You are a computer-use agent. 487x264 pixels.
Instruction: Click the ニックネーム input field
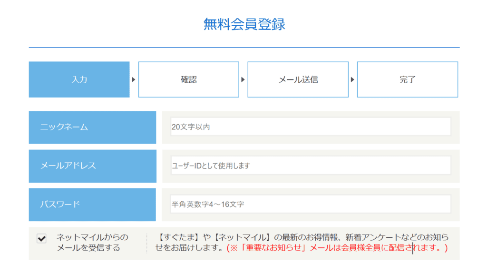[311, 127]
